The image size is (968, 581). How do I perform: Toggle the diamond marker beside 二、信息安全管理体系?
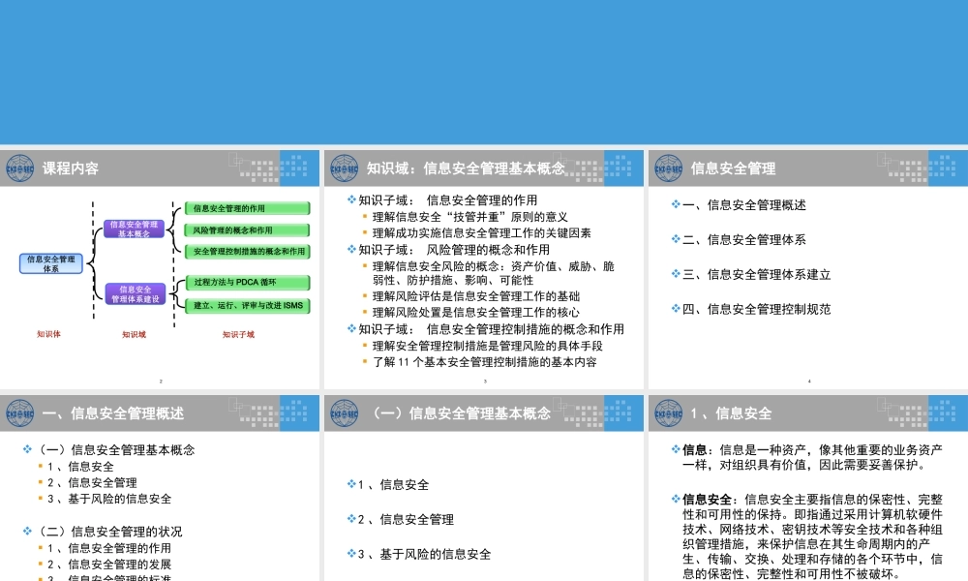pyautogui.click(x=674, y=239)
